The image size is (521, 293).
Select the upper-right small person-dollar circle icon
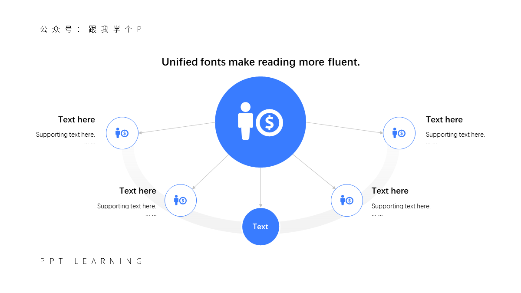point(399,133)
